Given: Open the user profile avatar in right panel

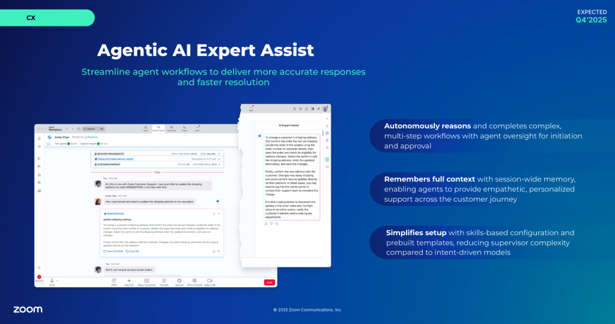Looking at the screenshot, I should point(325,109).
